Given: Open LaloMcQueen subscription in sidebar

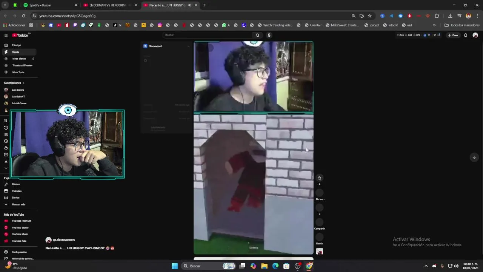Looking at the screenshot, I should [x=18, y=103].
